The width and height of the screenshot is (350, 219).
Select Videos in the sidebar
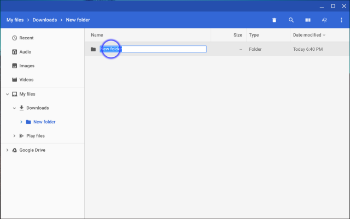click(x=26, y=80)
